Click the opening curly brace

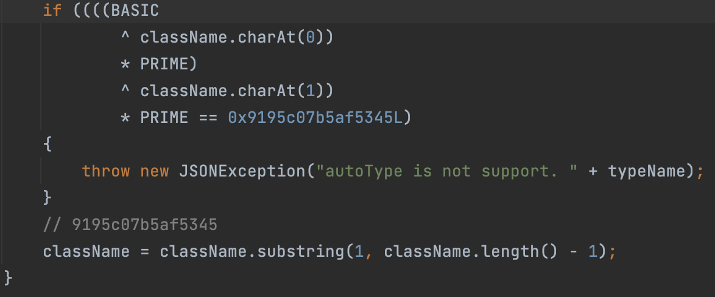coord(48,145)
